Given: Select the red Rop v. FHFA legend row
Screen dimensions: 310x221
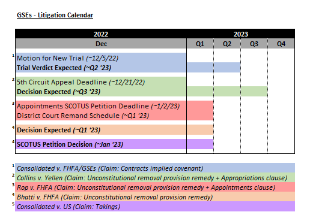Looking at the screenshot, I should point(155,187).
